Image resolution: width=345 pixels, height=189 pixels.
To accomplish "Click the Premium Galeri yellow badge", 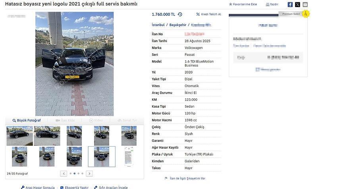I will tap(306, 13).
